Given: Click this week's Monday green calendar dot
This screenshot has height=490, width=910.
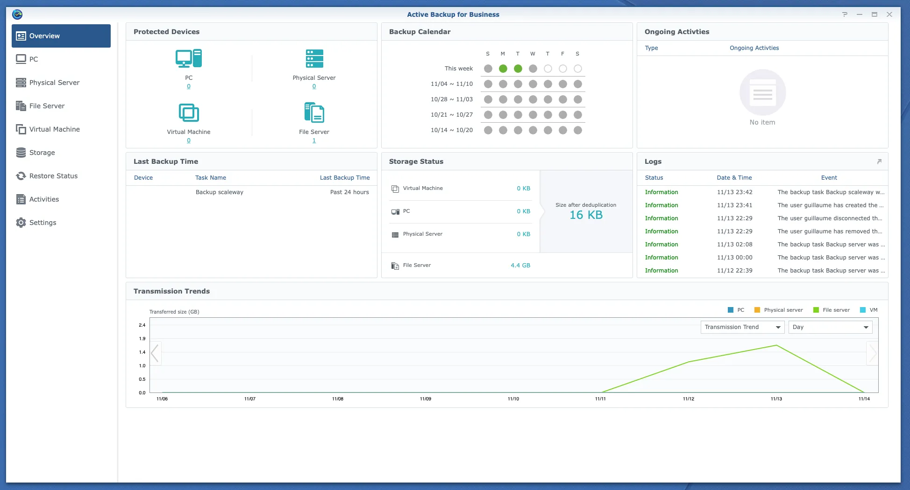Looking at the screenshot, I should pyautogui.click(x=503, y=69).
